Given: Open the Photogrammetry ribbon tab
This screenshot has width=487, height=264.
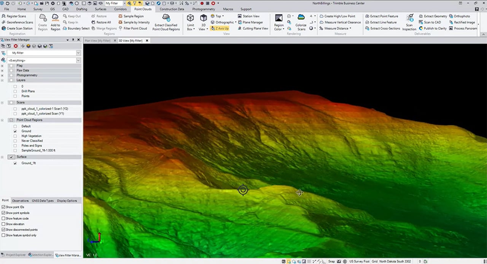Looking at the screenshot, I should coord(204,9).
